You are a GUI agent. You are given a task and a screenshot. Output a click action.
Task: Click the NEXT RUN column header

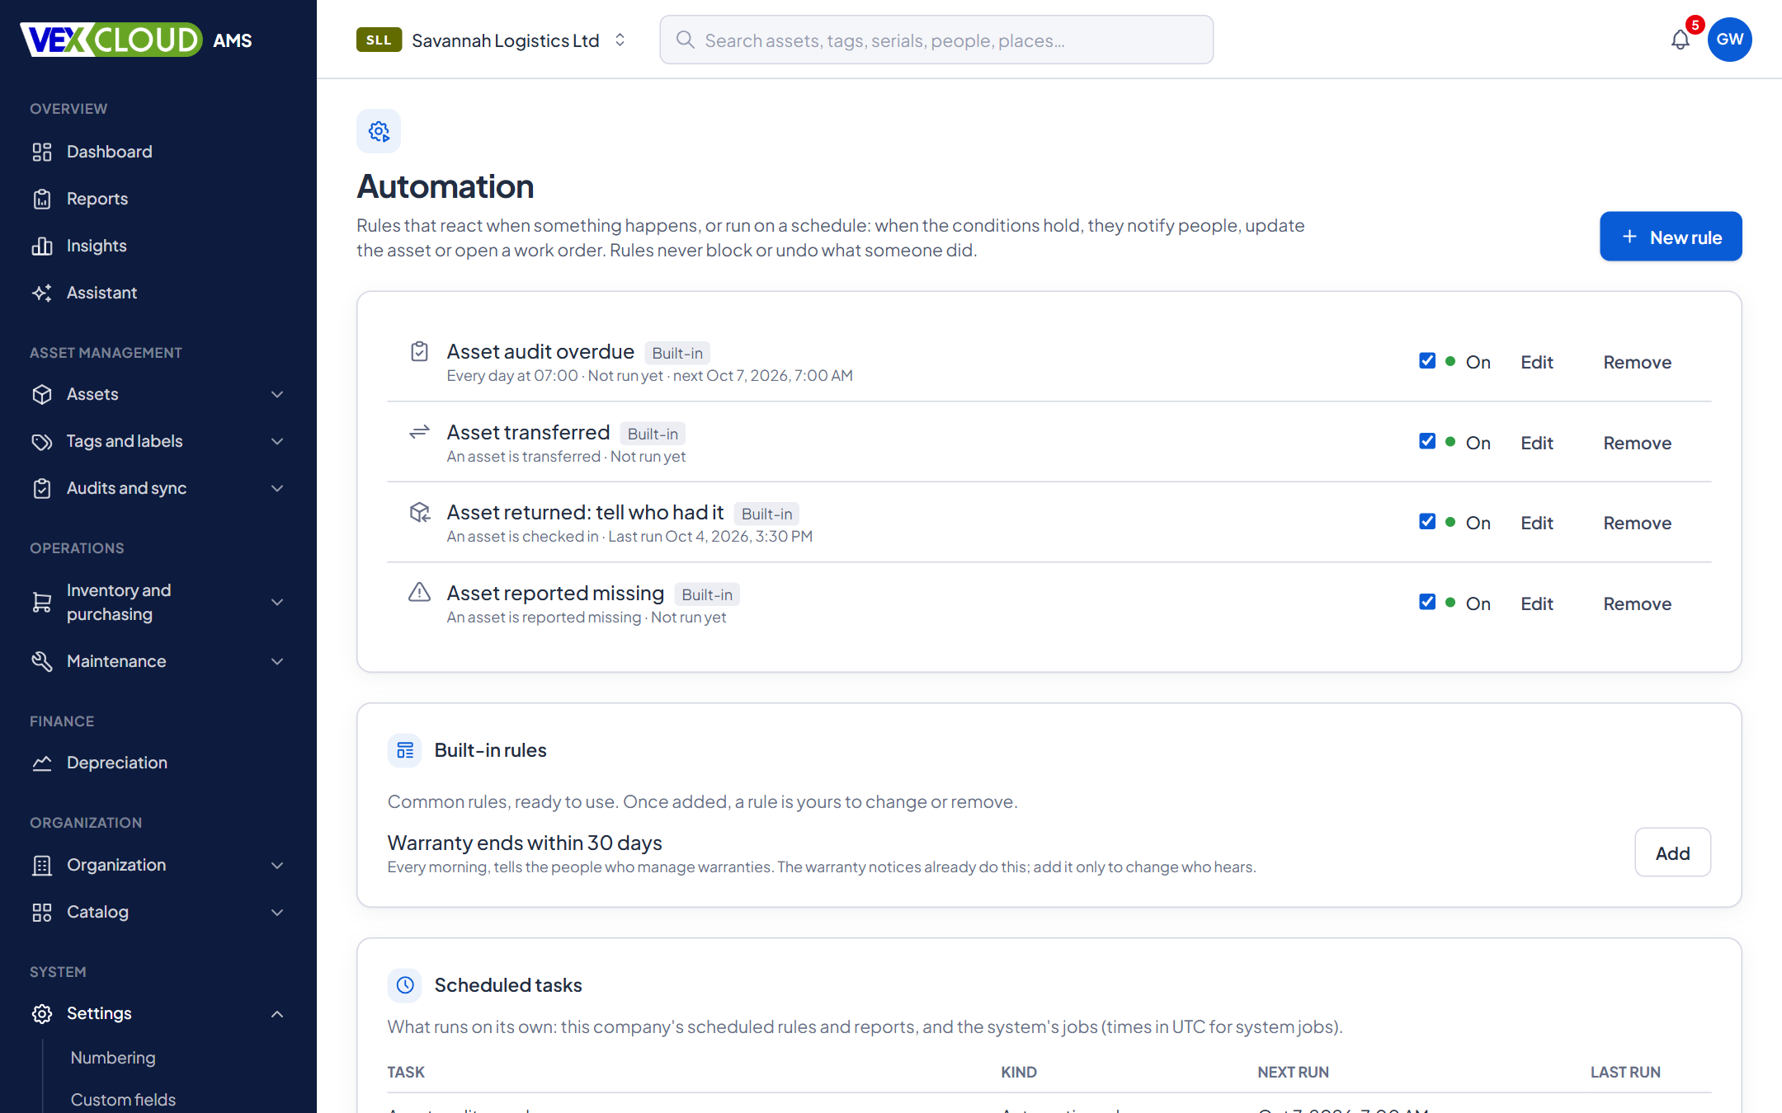click(1293, 1072)
